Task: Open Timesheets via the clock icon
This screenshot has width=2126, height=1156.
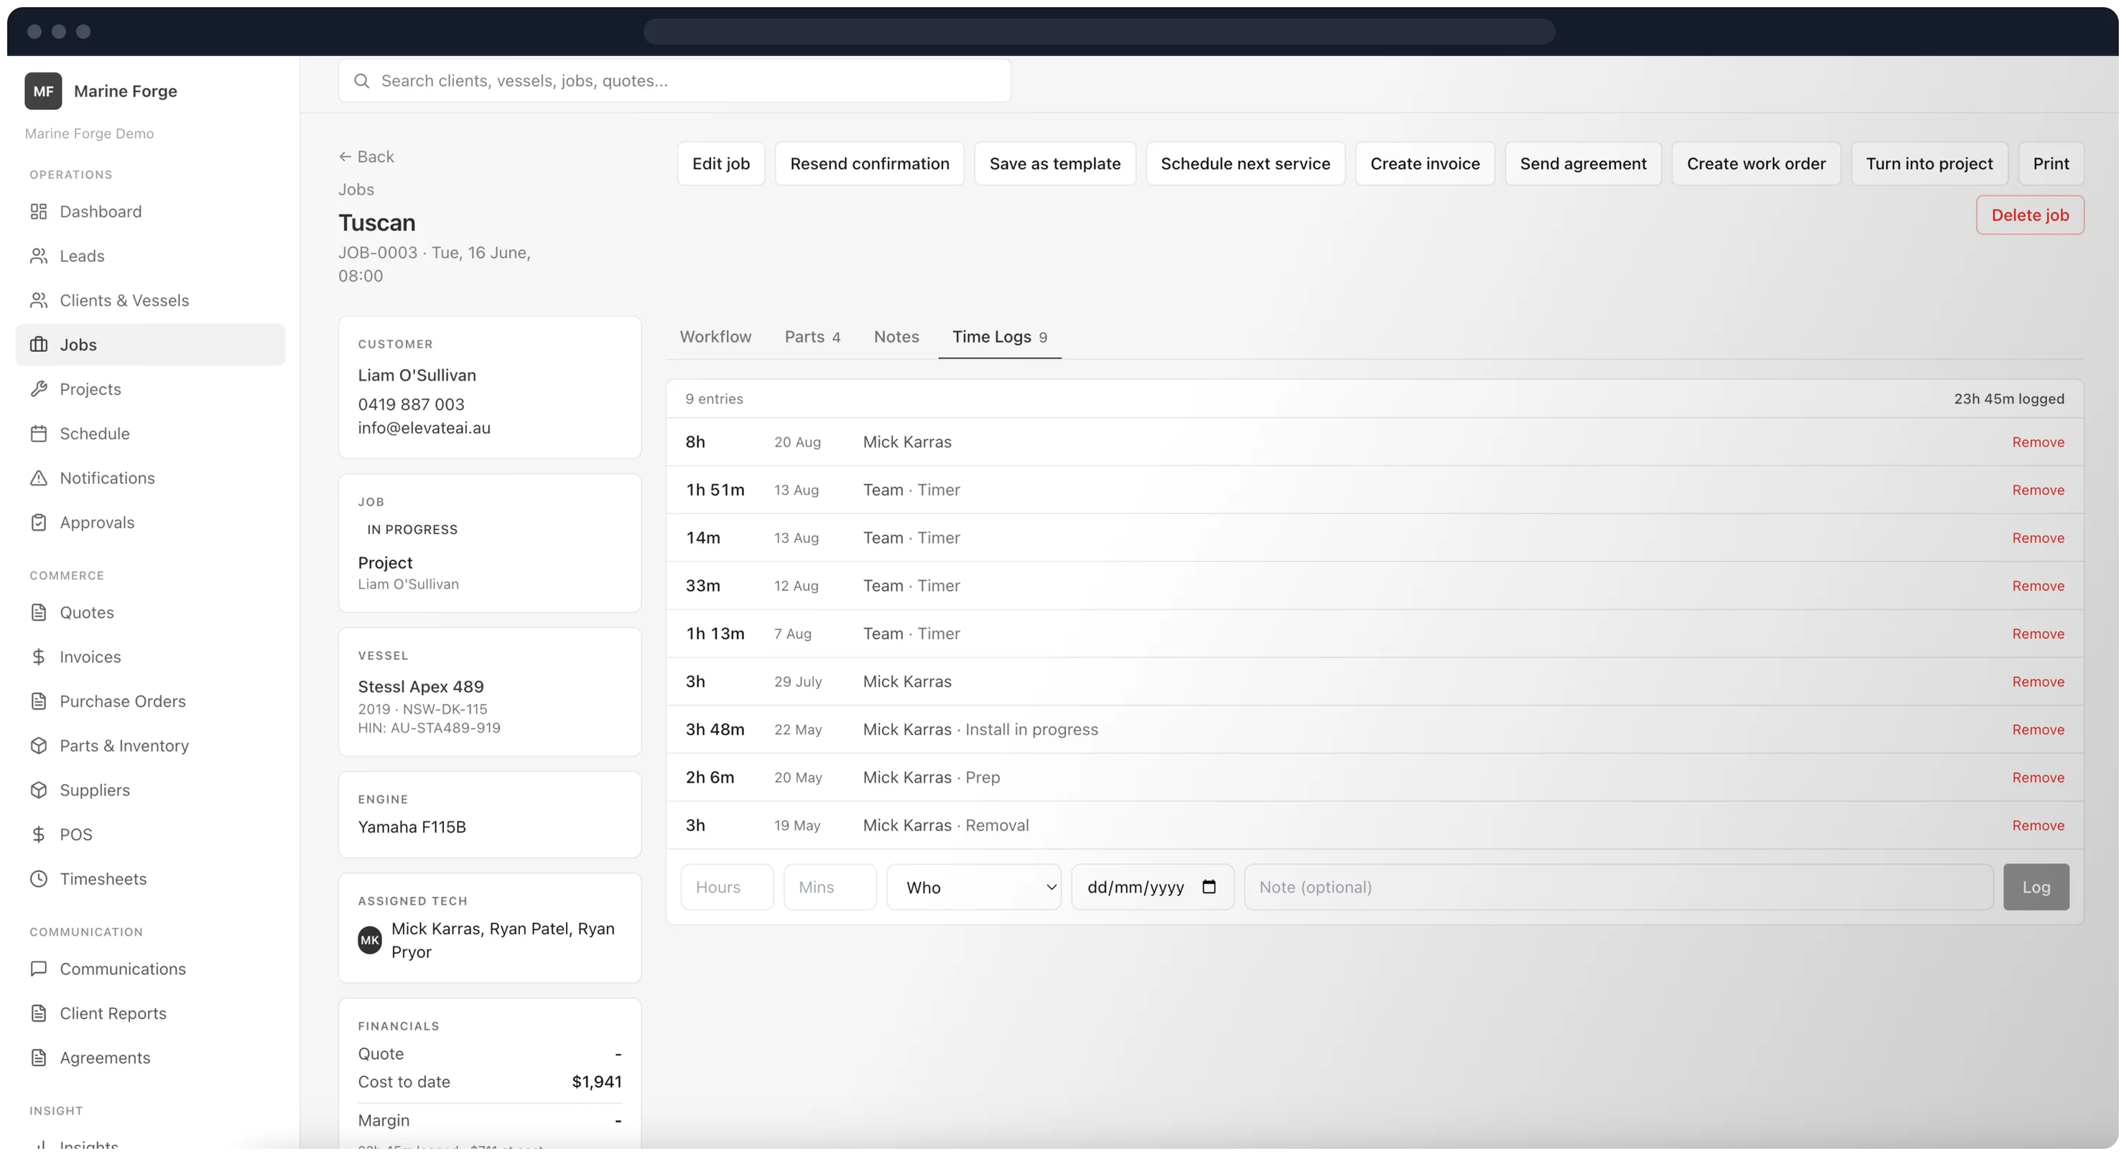Action: click(x=39, y=879)
